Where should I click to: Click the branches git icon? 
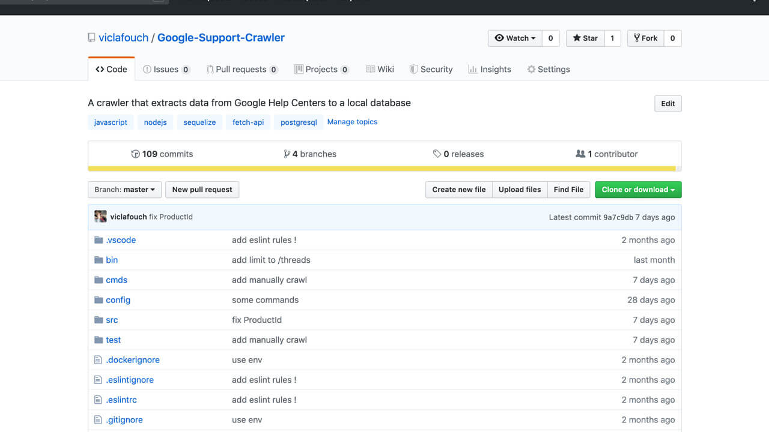click(287, 154)
